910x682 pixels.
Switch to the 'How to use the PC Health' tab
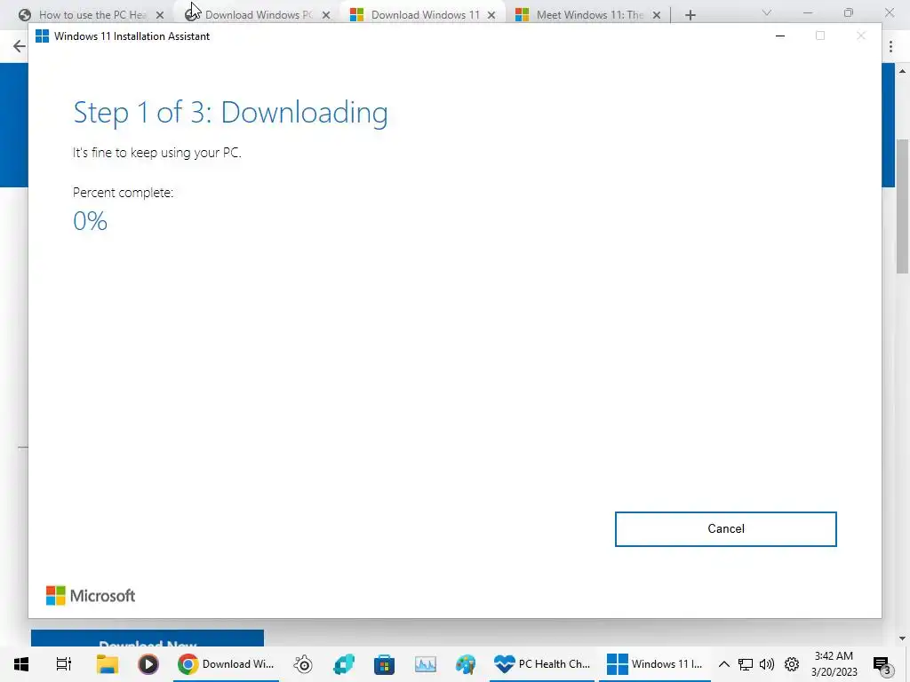pyautogui.click(x=92, y=15)
